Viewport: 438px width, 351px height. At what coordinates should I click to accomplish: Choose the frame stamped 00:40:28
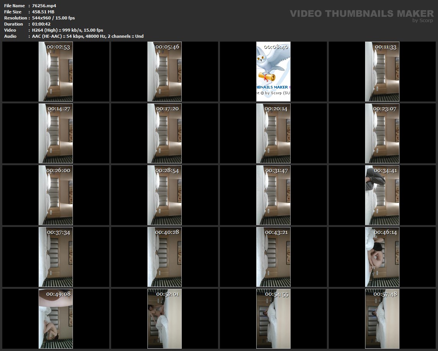[x=165, y=257]
